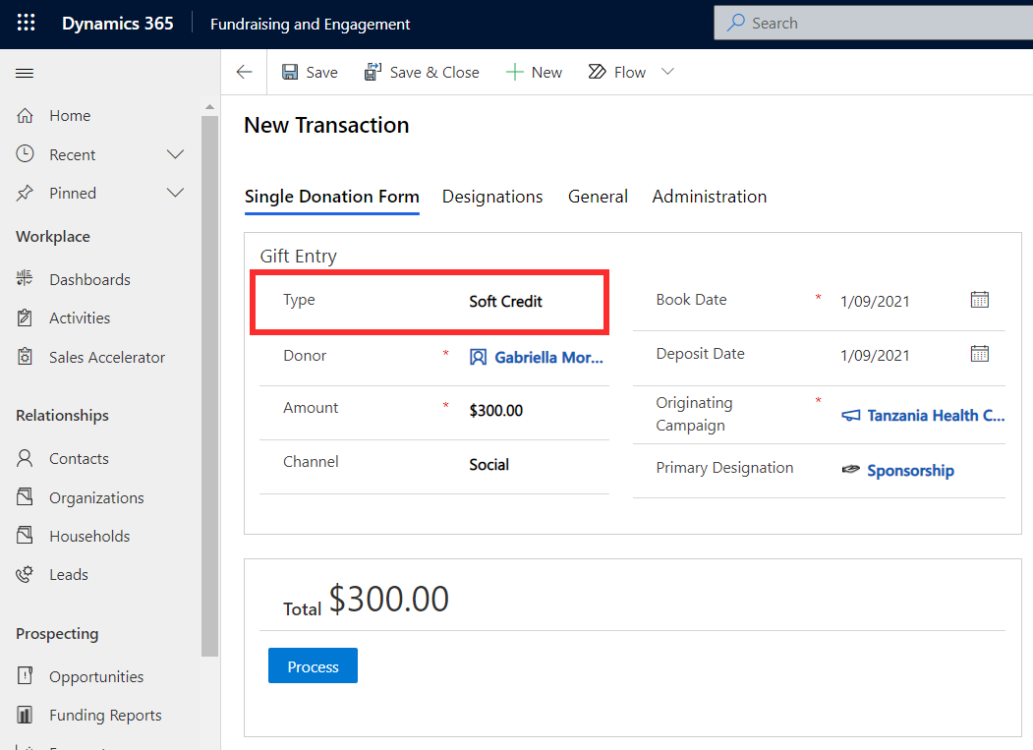The height and width of the screenshot is (750, 1033).
Task: Expand the Pinned section chevron
Action: tap(175, 193)
